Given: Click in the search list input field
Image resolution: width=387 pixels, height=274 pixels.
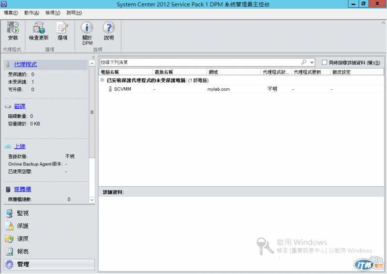Looking at the screenshot, I should (x=200, y=62).
